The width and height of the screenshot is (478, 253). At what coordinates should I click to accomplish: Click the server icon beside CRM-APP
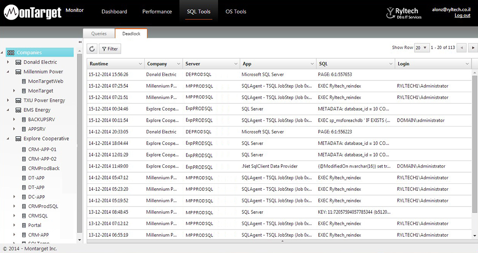point(24,235)
